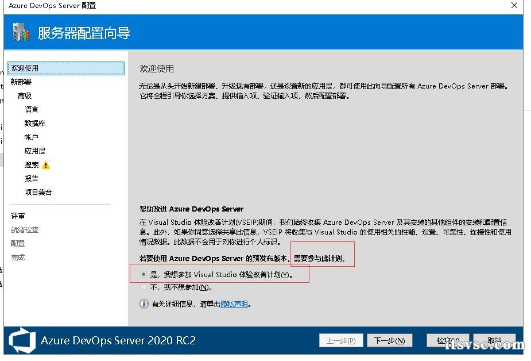Viewport: 531px width, 361px height.
Task: Click the warning icon beside 搜索
Action: point(46,165)
